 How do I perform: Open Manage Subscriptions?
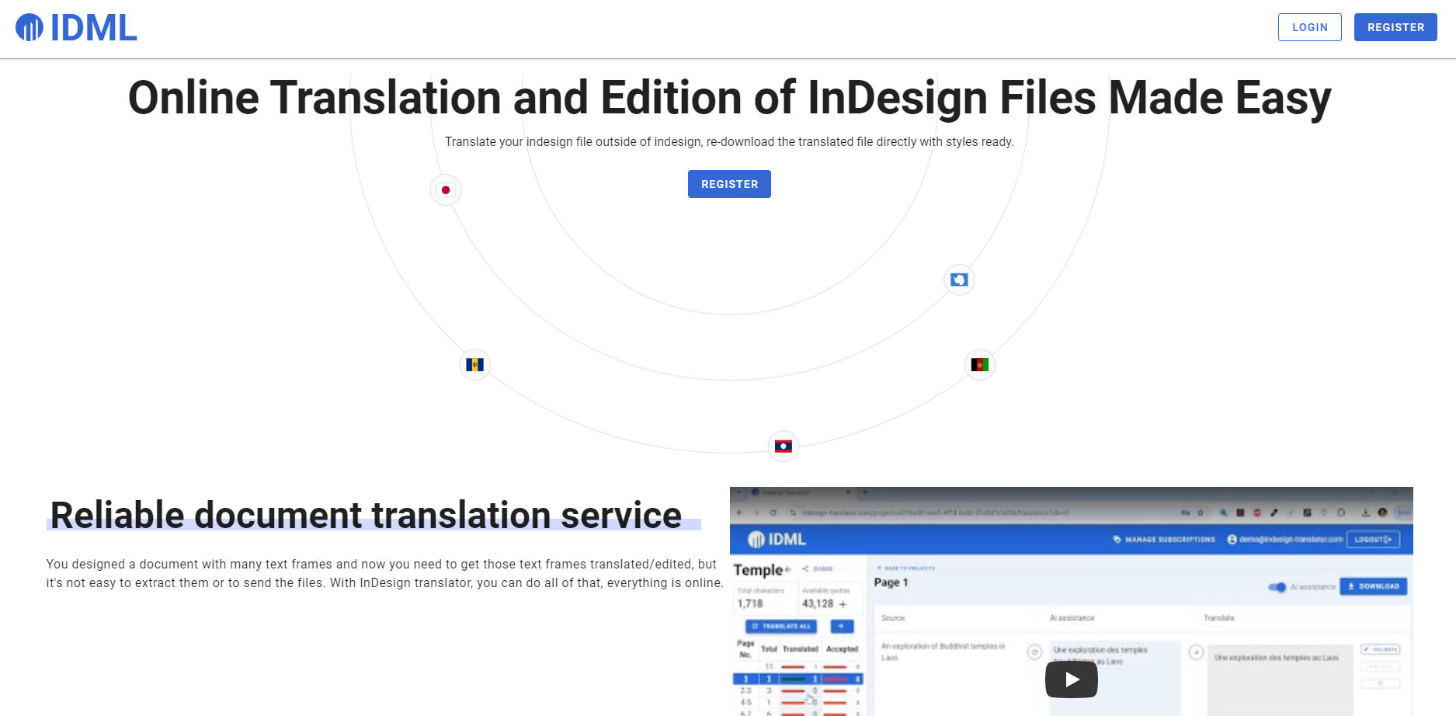coord(1169,539)
